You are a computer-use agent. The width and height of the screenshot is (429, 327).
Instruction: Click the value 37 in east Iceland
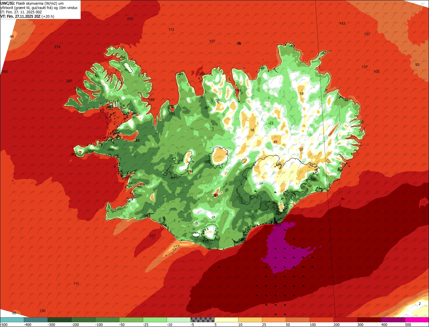click(x=301, y=150)
